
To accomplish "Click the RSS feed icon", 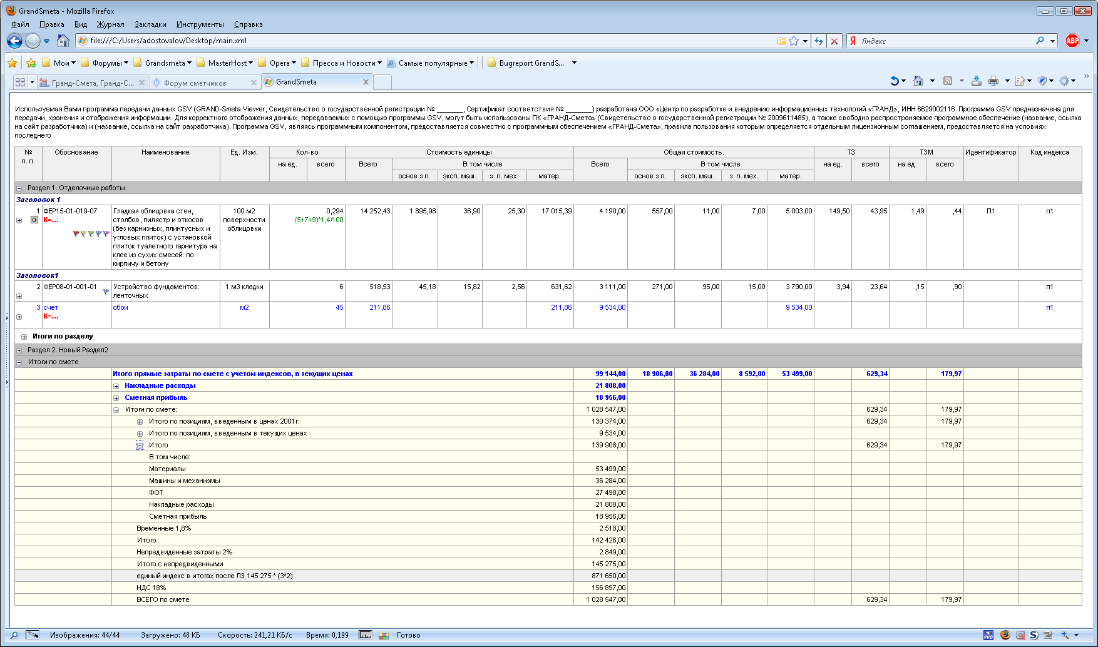I will point(948,81).
